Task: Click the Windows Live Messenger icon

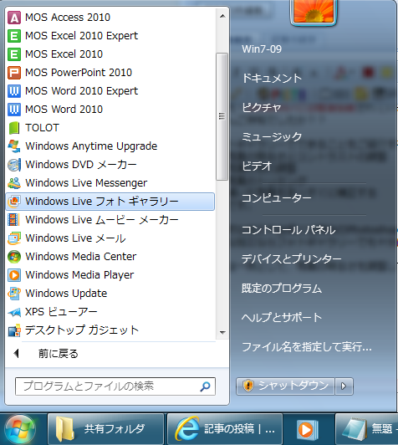Action: click(x=14, y=183)
